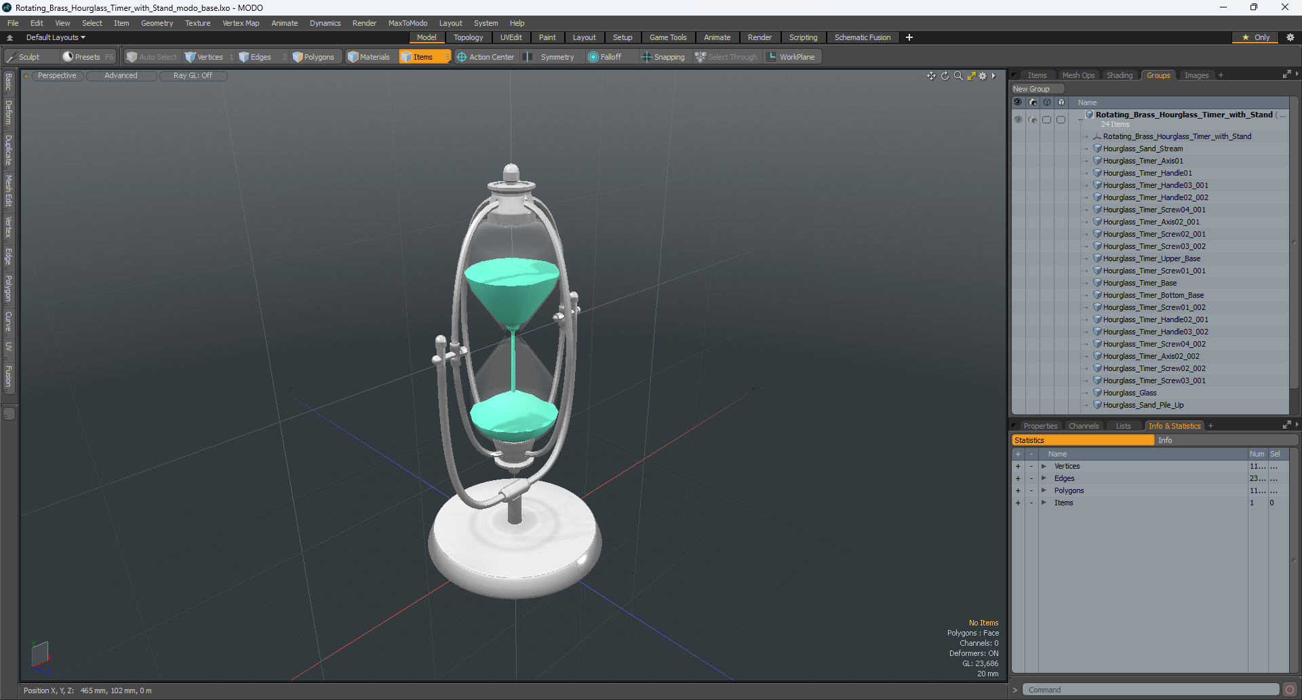1302x700 pixels.
Task: Switch to the Channels tab
Action: point(1083,426)
